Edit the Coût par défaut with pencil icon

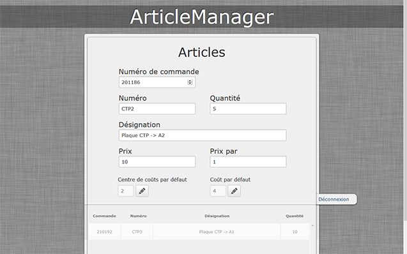(x=234, y=191)
